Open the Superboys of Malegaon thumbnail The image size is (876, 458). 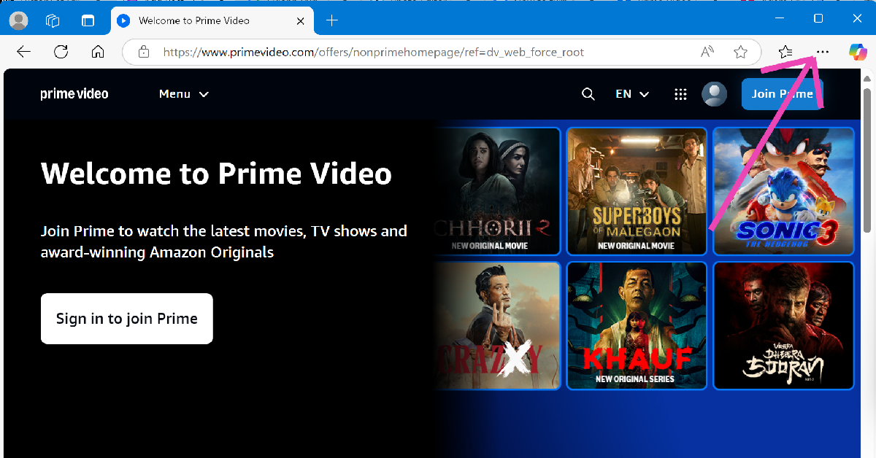pos(637,191)
